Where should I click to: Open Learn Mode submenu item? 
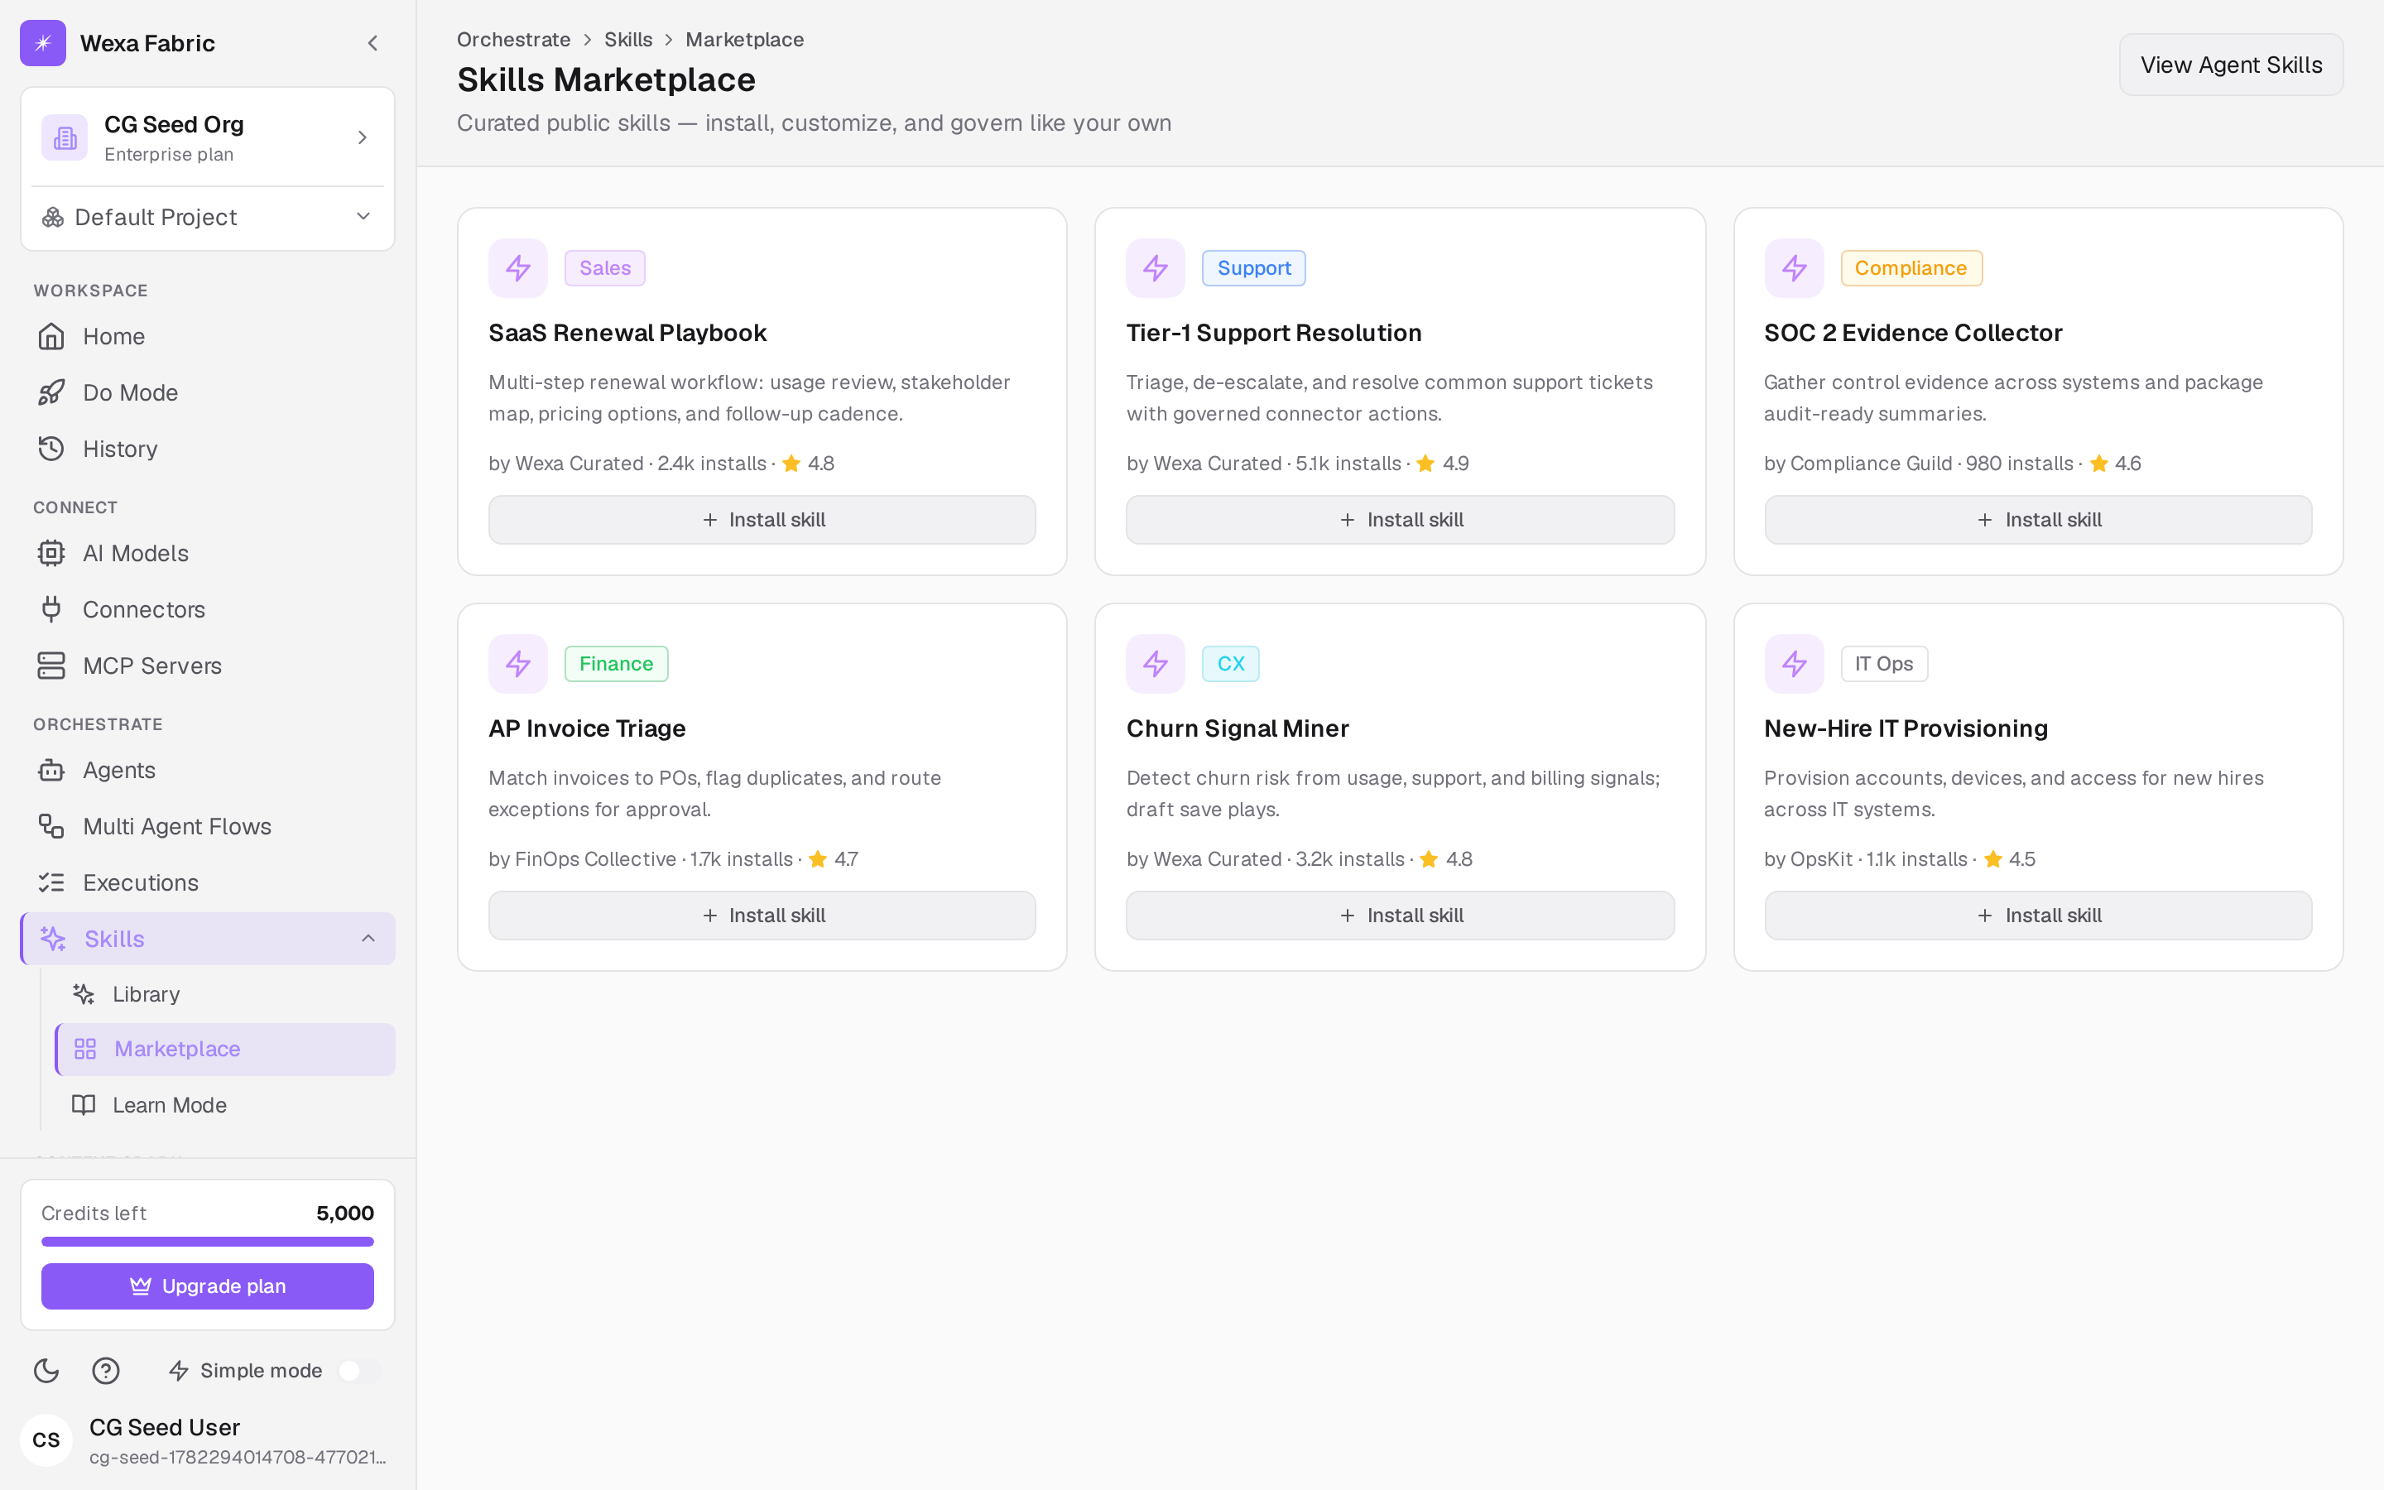[226, 1105]
